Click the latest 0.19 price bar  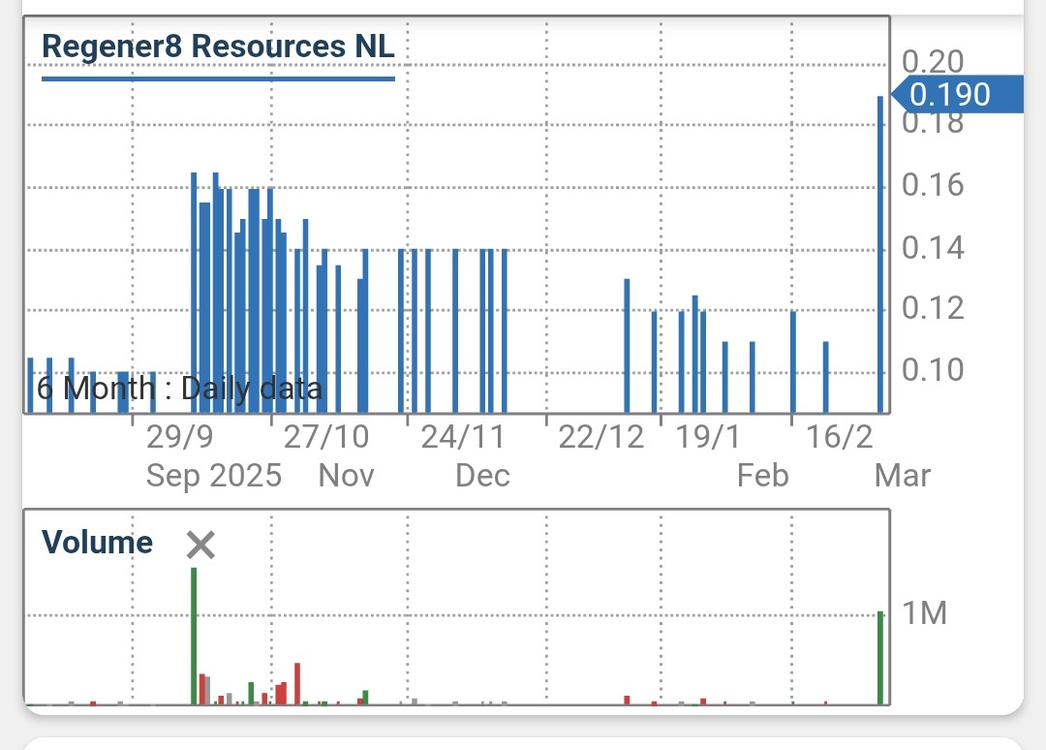[880, 255]
